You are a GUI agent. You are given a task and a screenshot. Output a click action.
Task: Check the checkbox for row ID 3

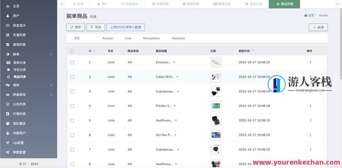click(x=72, y=91)
